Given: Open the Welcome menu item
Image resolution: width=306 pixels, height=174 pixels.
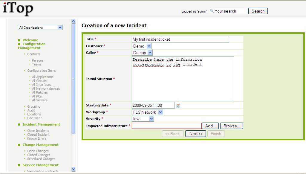Looking at the screenshot, I should (x=30, y=40).
